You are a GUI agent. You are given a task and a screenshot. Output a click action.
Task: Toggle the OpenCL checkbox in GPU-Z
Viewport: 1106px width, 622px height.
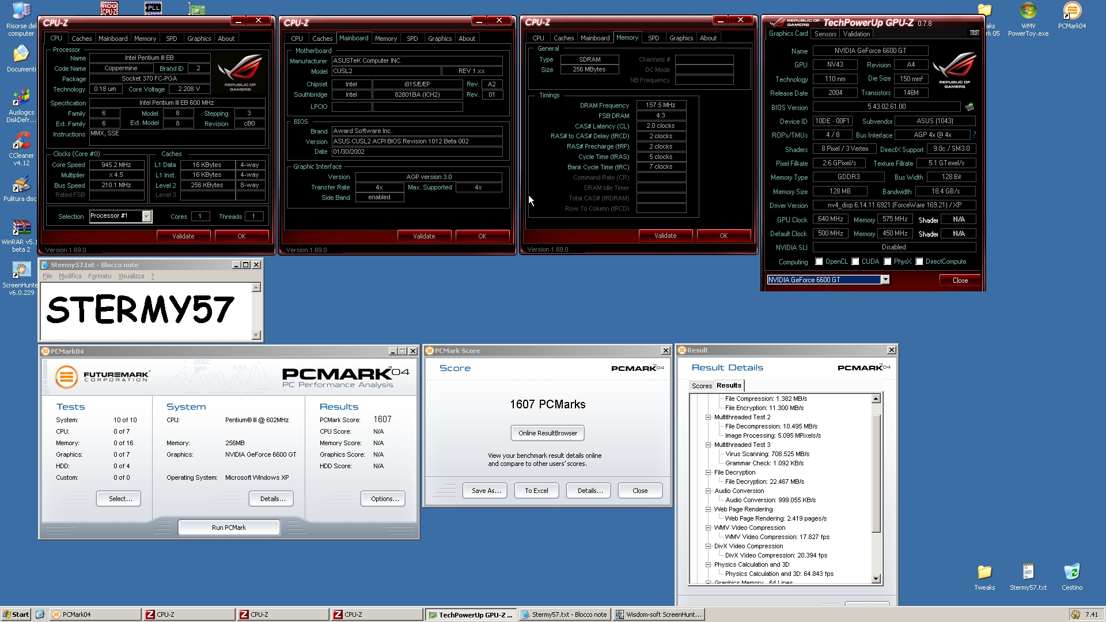coord(819,261)
